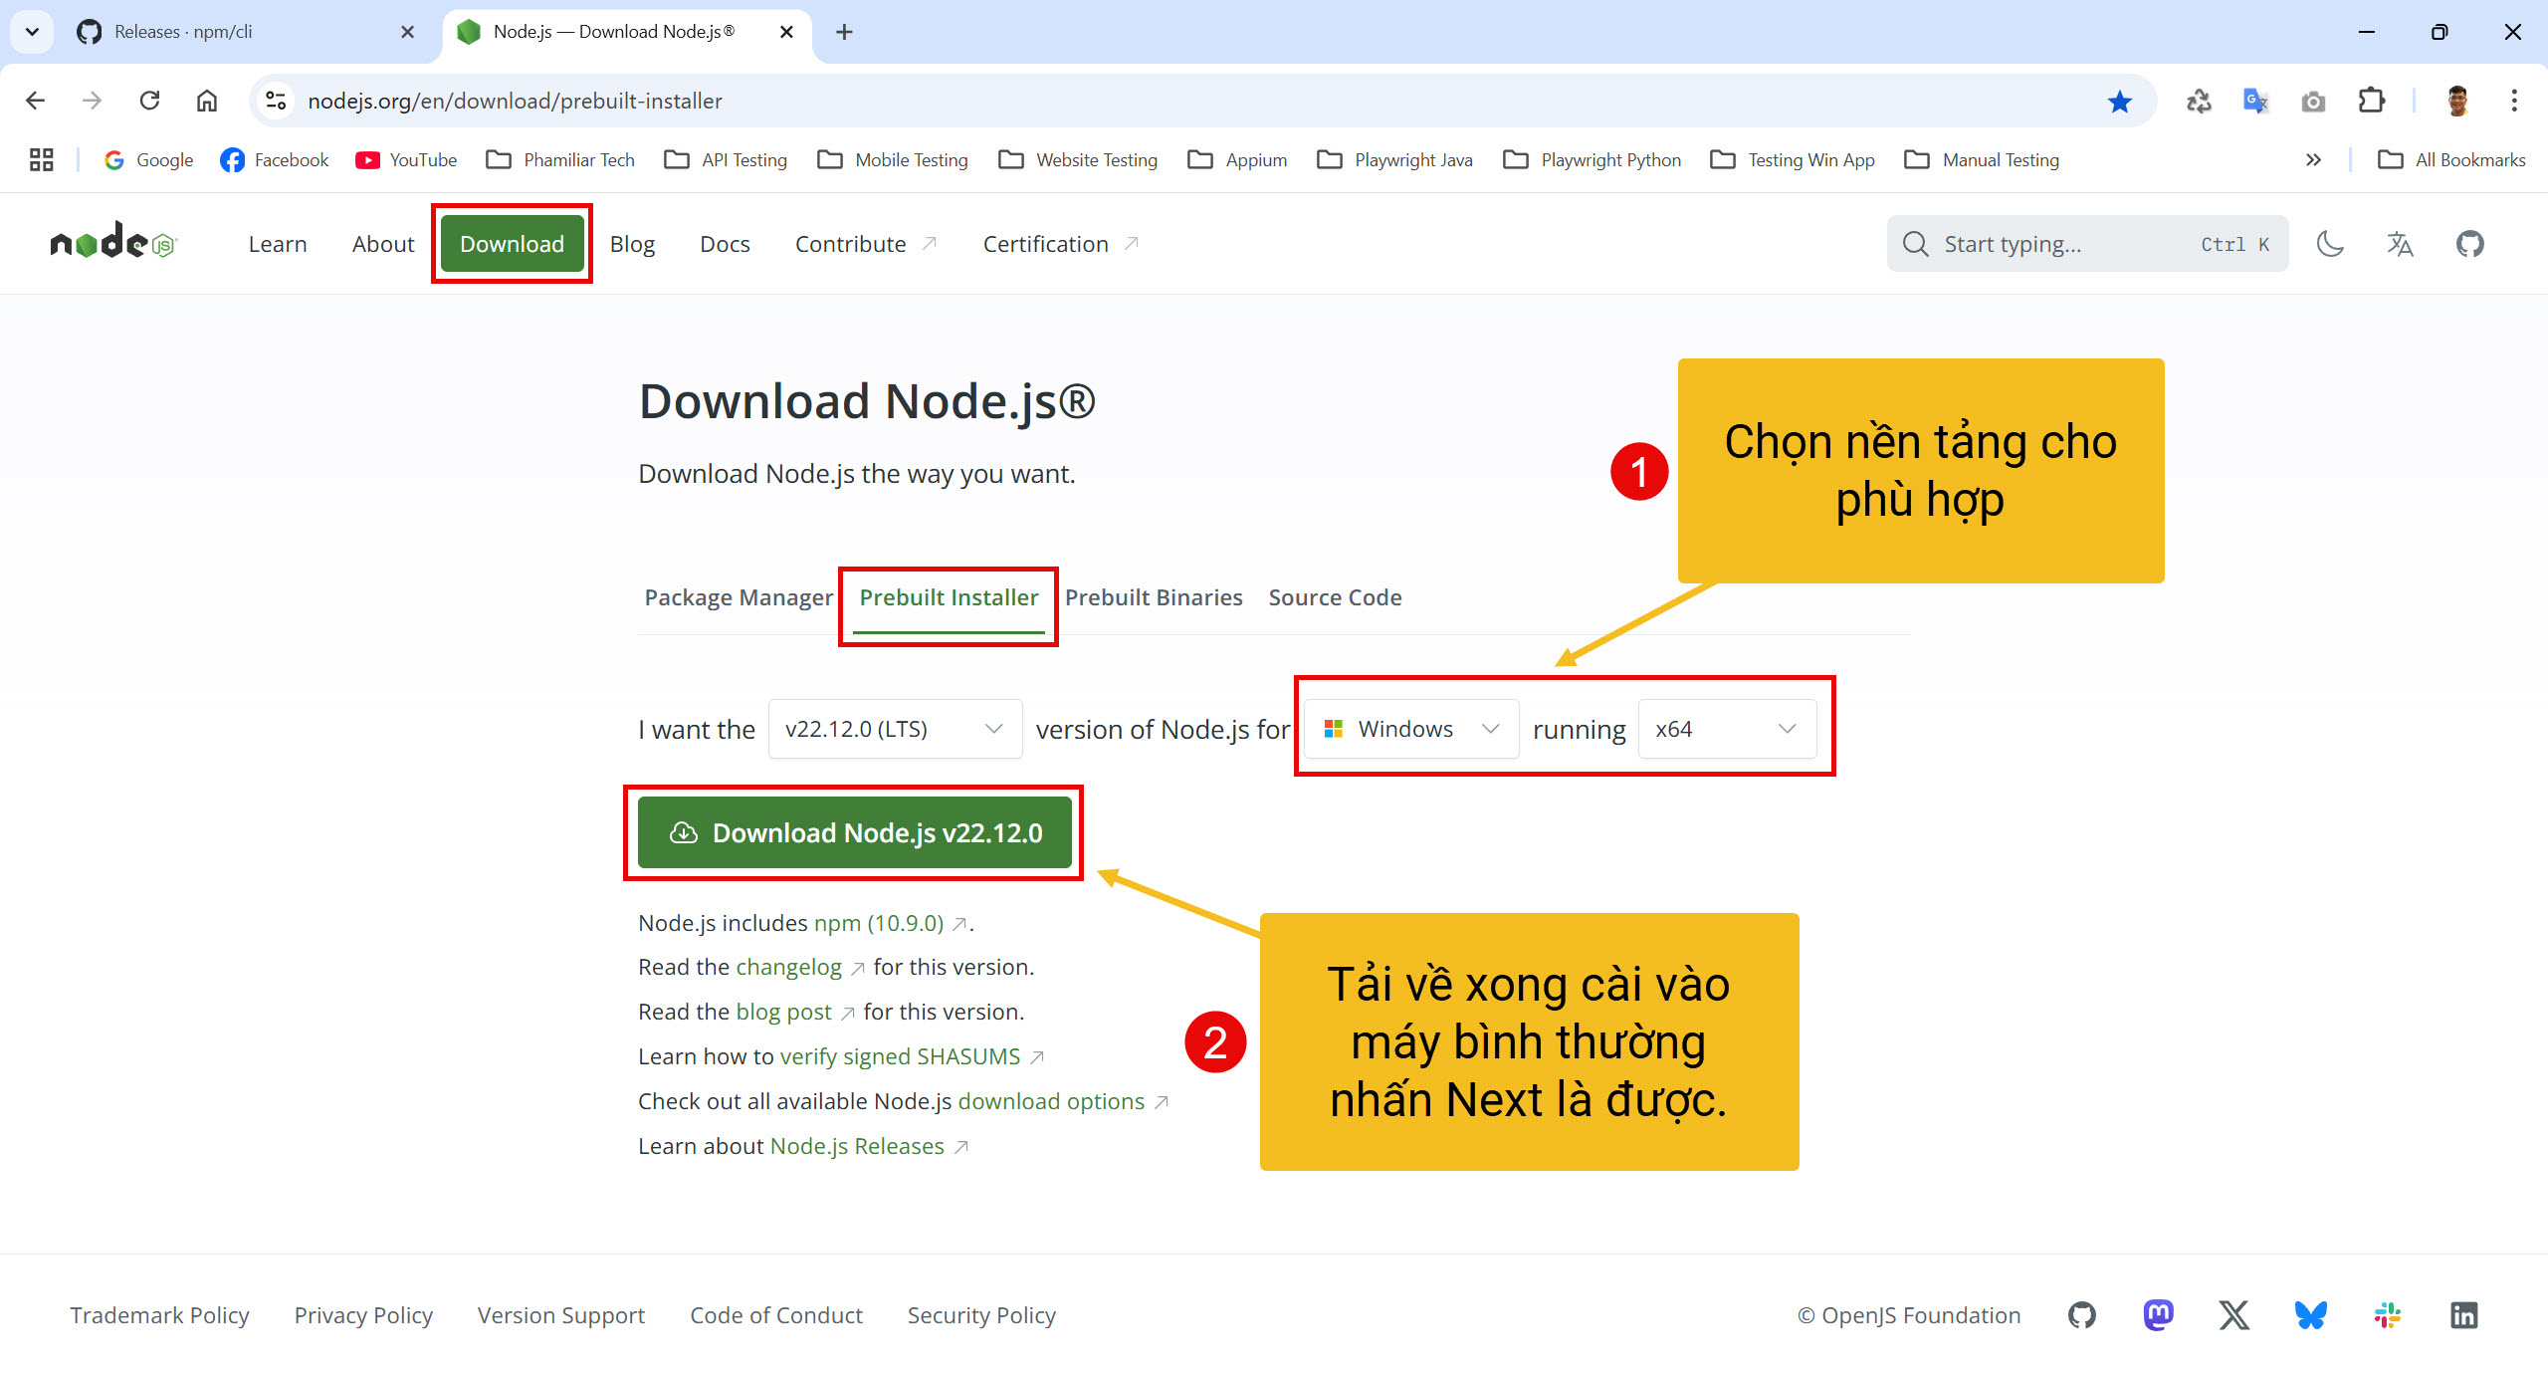Open Playwright Python bookmark folder
Image resolution: width=2548 pixels, height=1374 pixels.
1592,159
